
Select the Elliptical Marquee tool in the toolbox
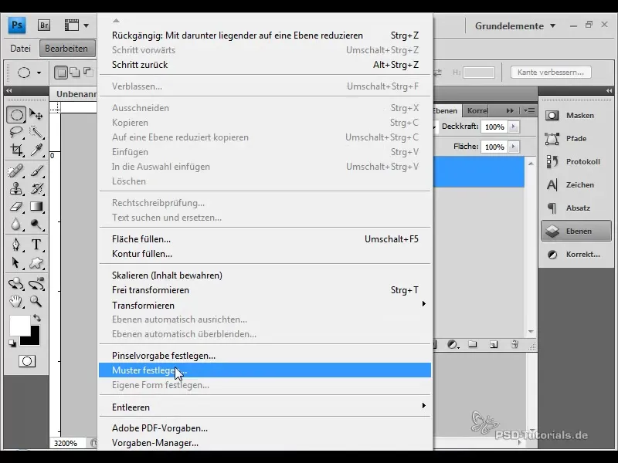click(x=16, y=115)
